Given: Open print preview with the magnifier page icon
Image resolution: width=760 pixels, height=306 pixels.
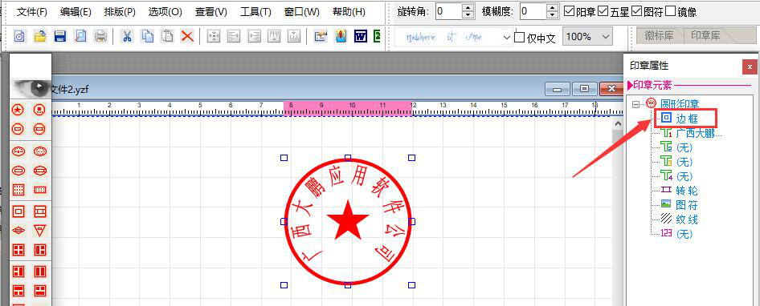Looking at the screenshot, I should (x=80, y=36).
